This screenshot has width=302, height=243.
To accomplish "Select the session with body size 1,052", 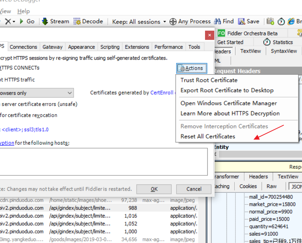I will (x=99, y=224).
